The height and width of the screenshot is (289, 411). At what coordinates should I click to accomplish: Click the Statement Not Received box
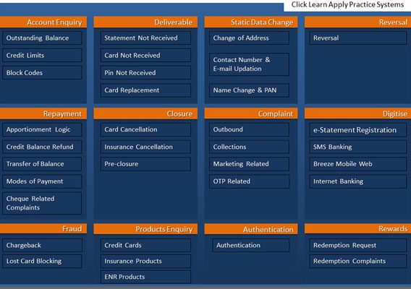point(145,38)
